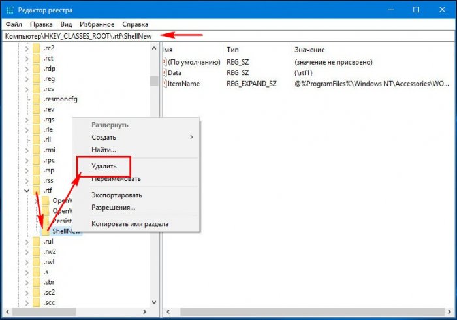Click the .scc key folder icon
This screenshot has width=457, height=320.
(37, 302)
